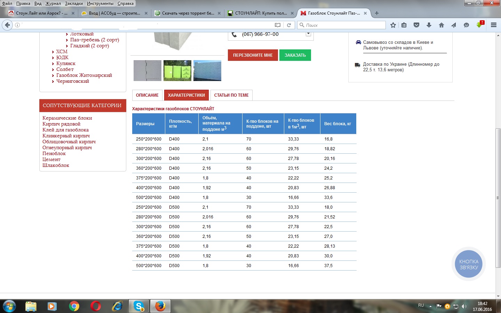
Task: Click volume speaker tray icon
Action: point(464,306)
